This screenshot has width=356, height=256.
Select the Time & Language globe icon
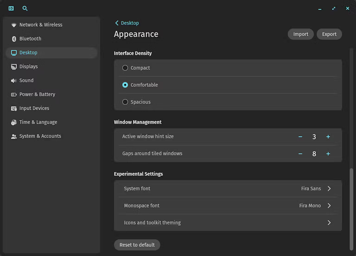click(x=13, y=122)
